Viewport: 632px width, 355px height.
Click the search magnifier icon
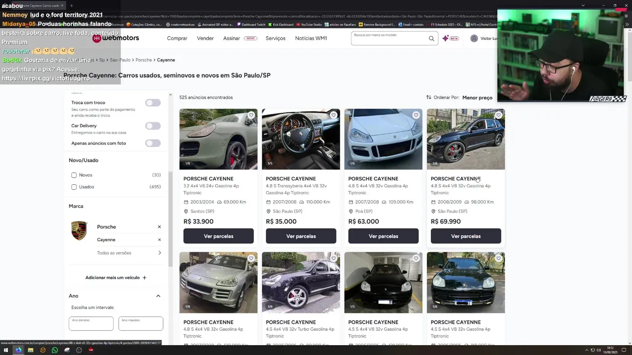431,38
